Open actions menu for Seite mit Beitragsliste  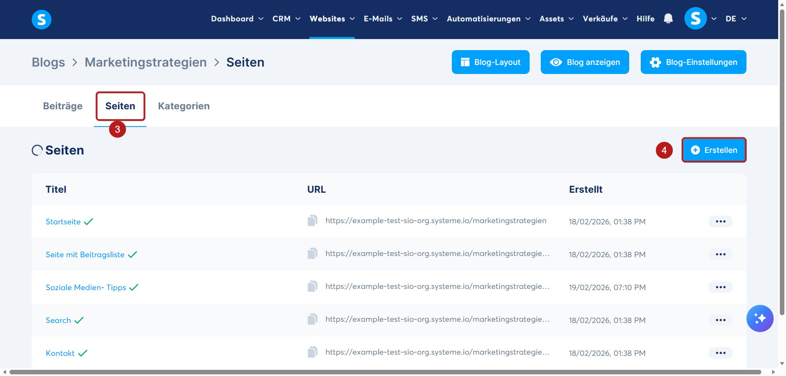[720, 254]
